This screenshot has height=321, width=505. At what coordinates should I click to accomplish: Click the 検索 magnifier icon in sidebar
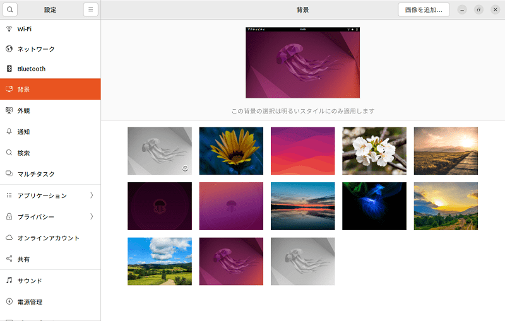(9, 153)
